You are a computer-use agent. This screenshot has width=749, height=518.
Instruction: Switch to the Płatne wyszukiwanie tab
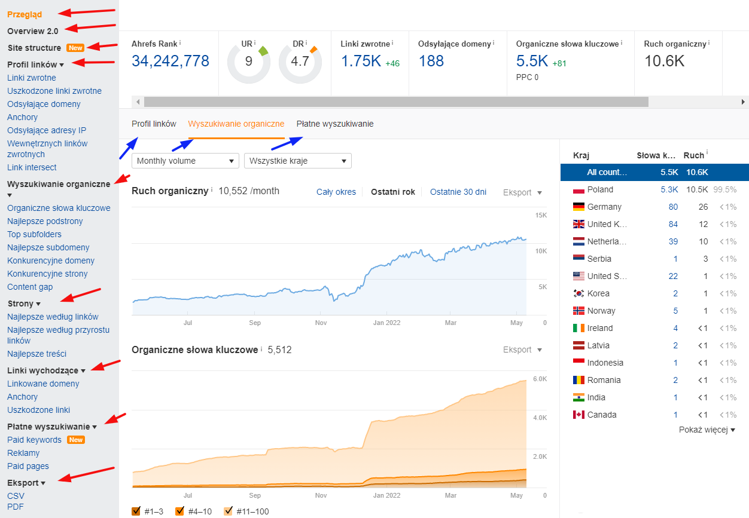[335, 124]
